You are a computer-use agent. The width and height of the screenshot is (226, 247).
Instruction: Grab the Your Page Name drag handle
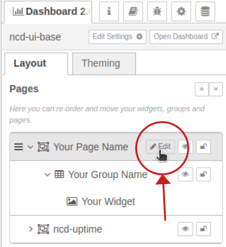tap(19, 147)
